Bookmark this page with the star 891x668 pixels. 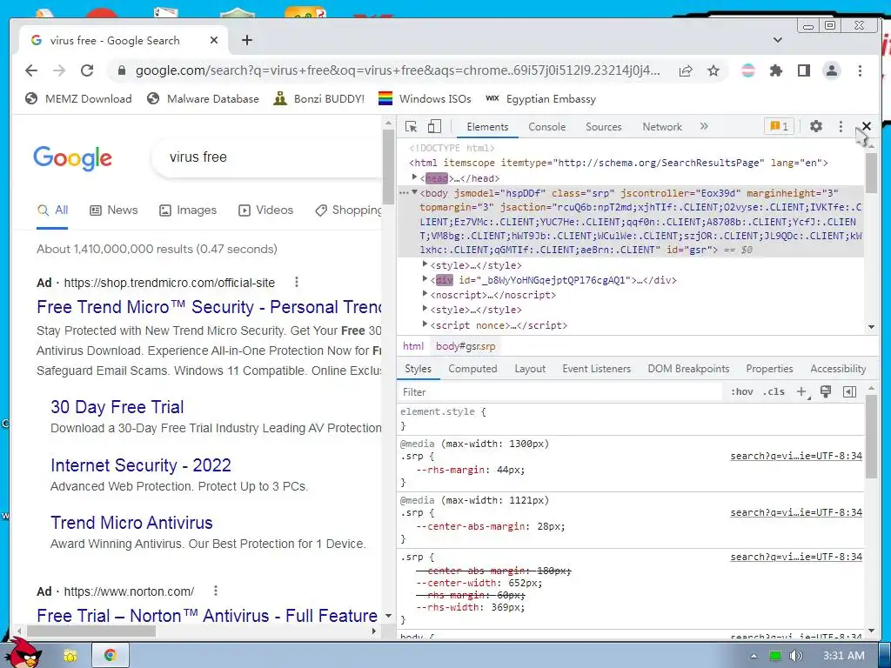tap(713, 70)
